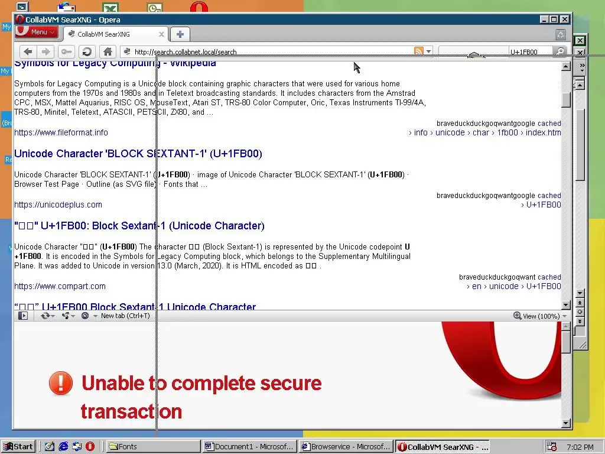Viewport: 605px width, 454px height.
Task: Go back with the Back arrow
Action: [28, 51]
